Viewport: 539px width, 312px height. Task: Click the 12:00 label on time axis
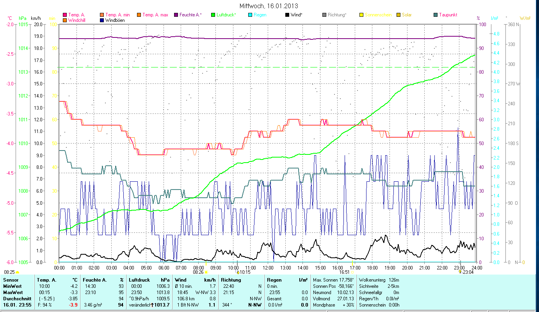click(x=268, y=268)
